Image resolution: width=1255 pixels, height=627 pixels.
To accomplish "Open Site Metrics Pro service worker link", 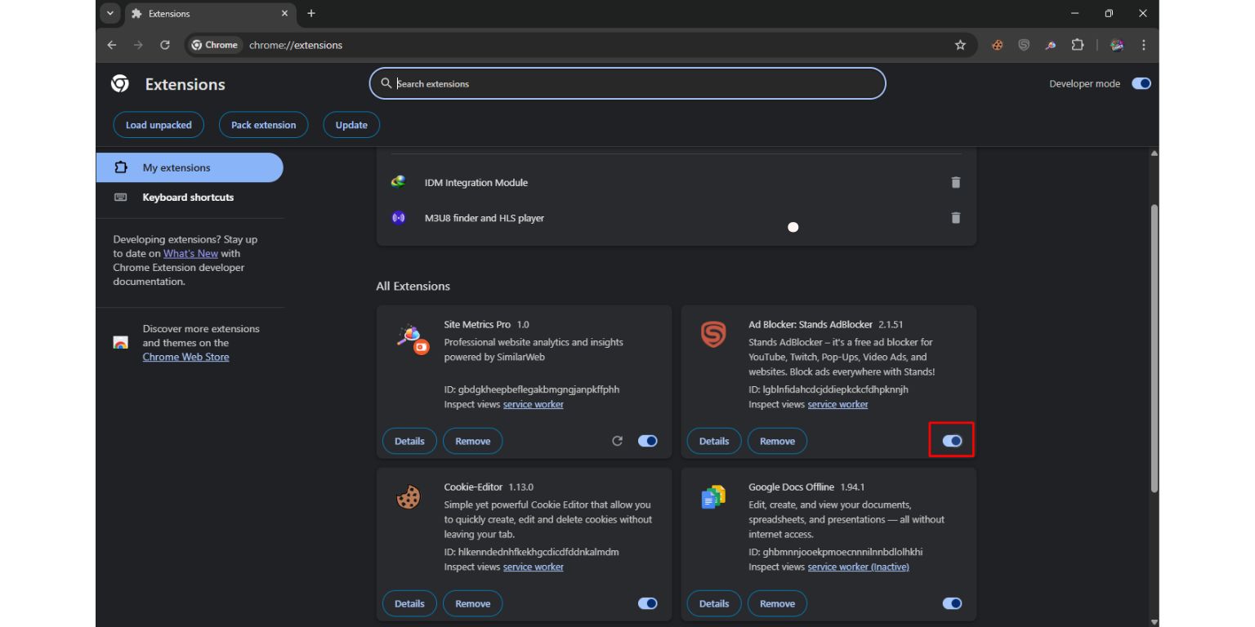I will pos(533,405).
